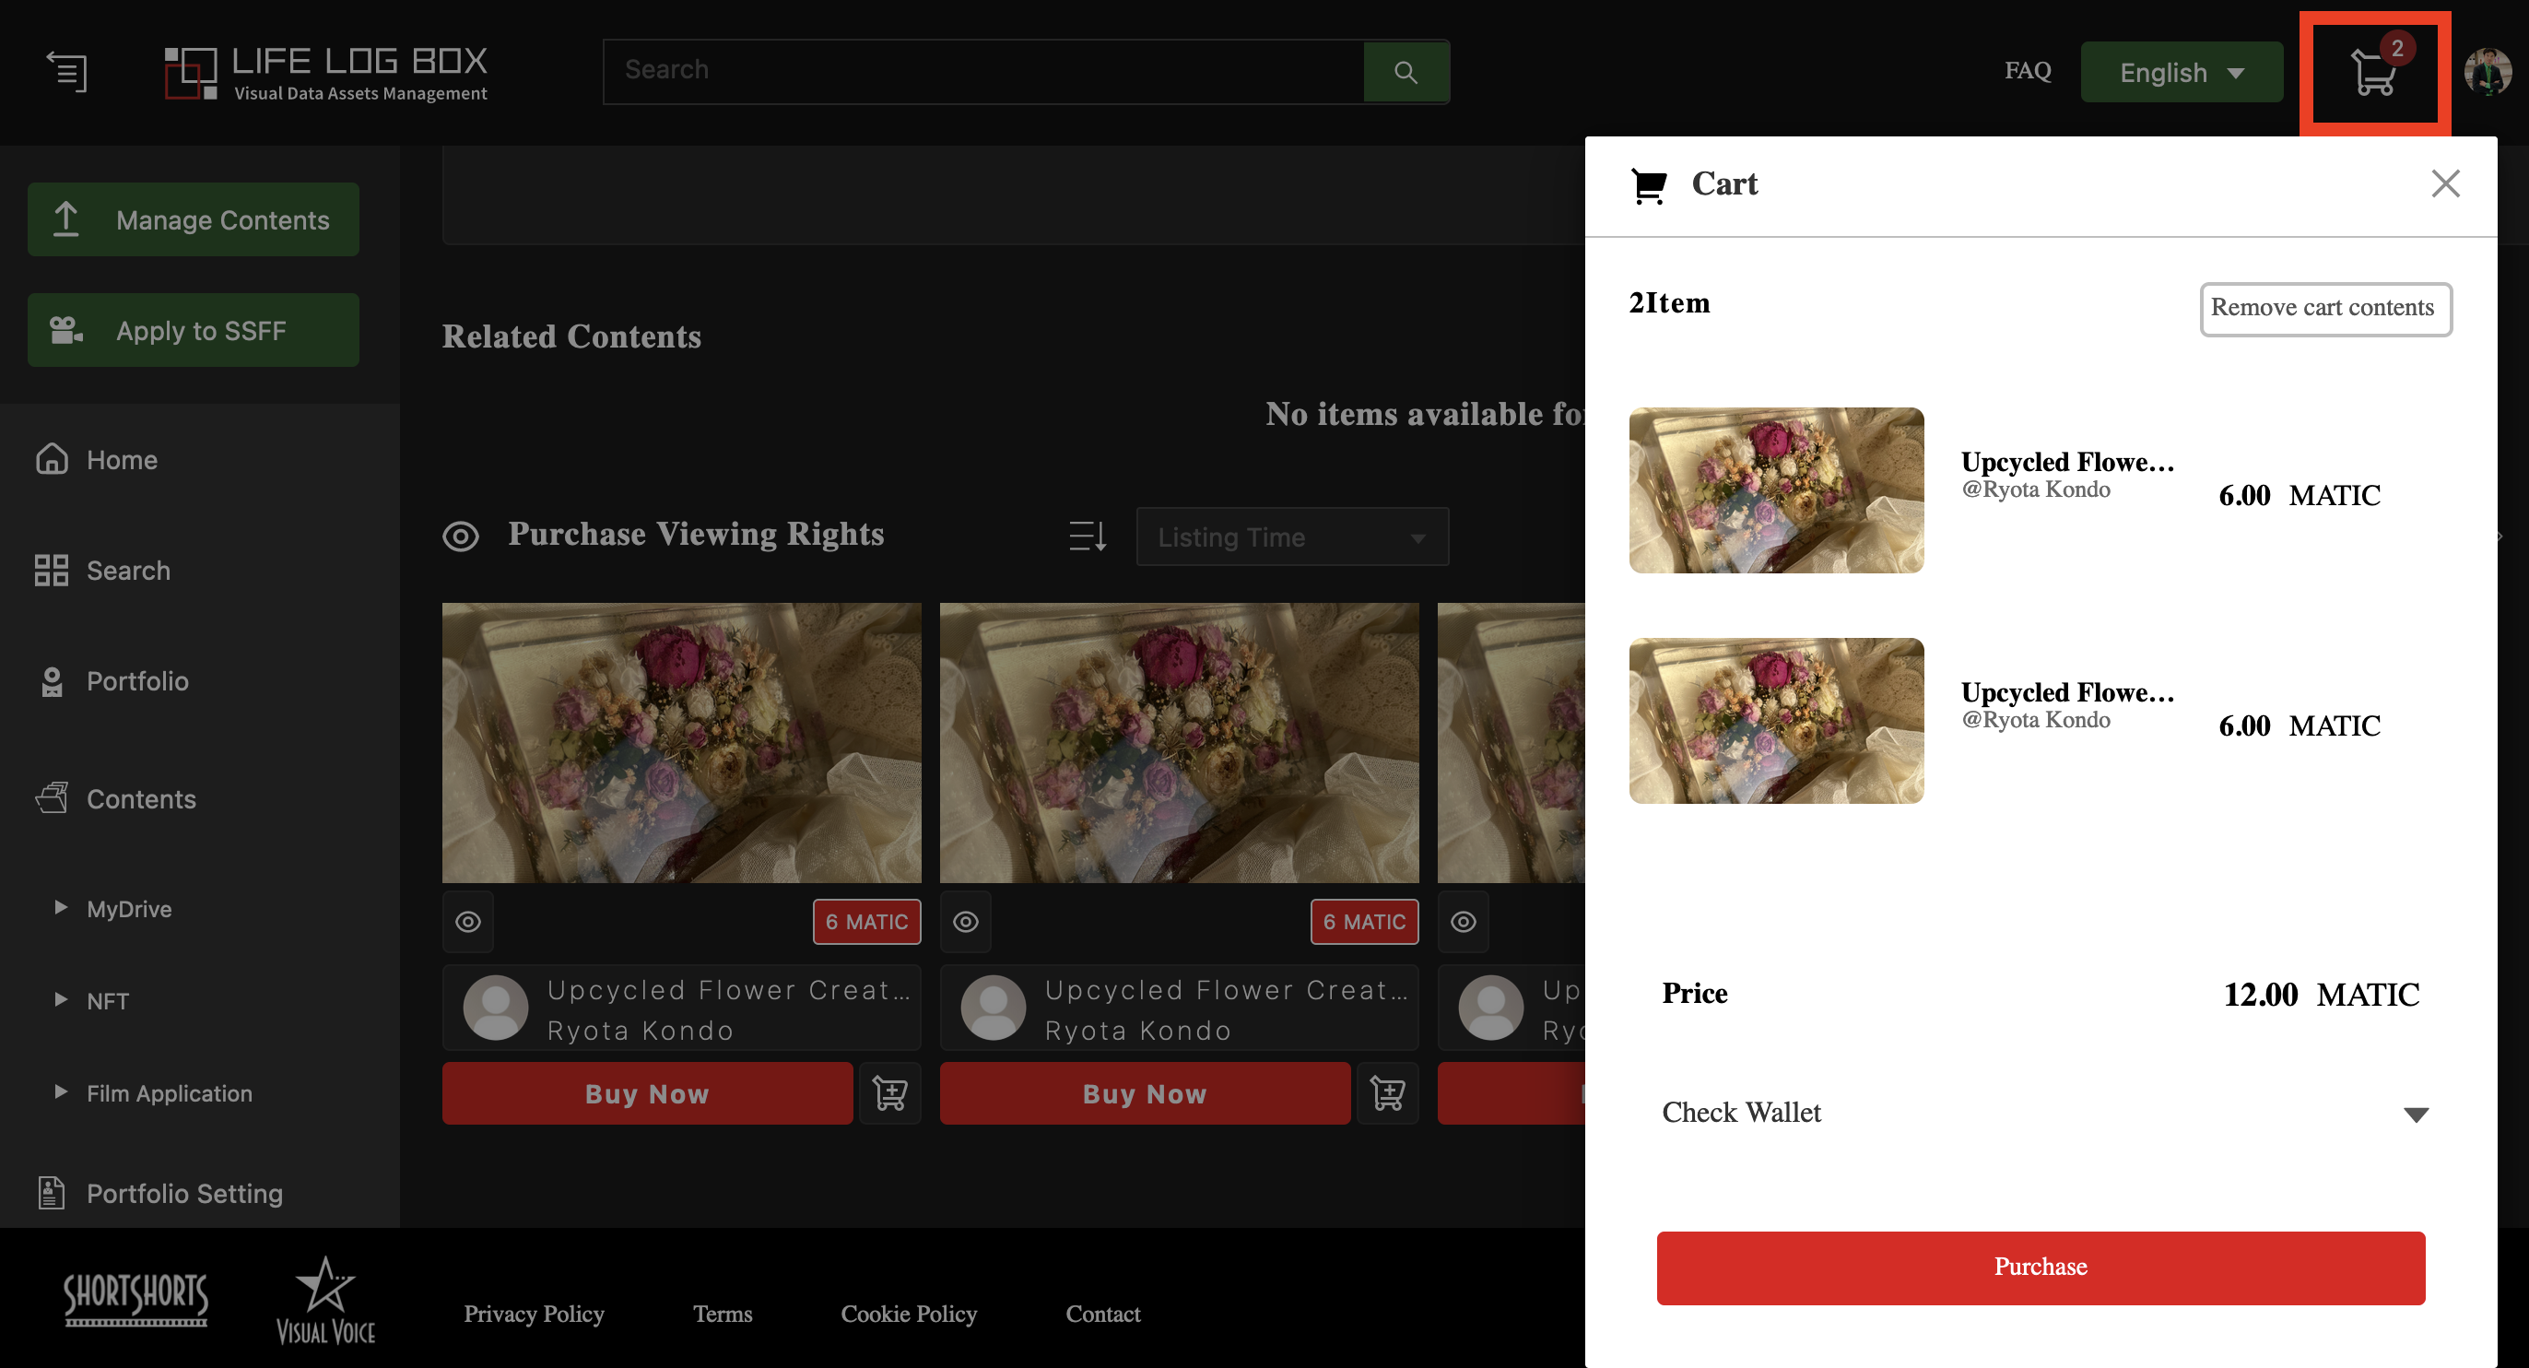The image size is (2529, 1368).
Task: Open the user profile avatar
Action: pos(2487,73)
